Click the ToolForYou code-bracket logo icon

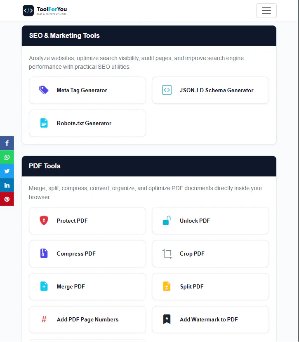[x=28, y=10]
